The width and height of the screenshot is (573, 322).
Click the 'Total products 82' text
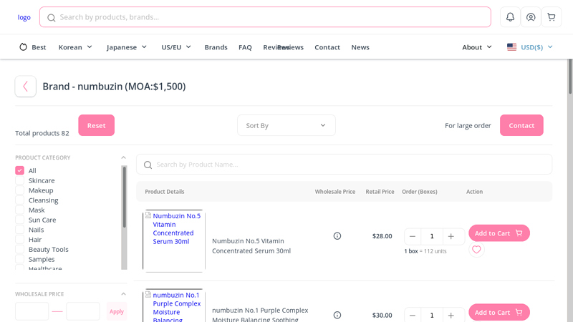point(42,133)
